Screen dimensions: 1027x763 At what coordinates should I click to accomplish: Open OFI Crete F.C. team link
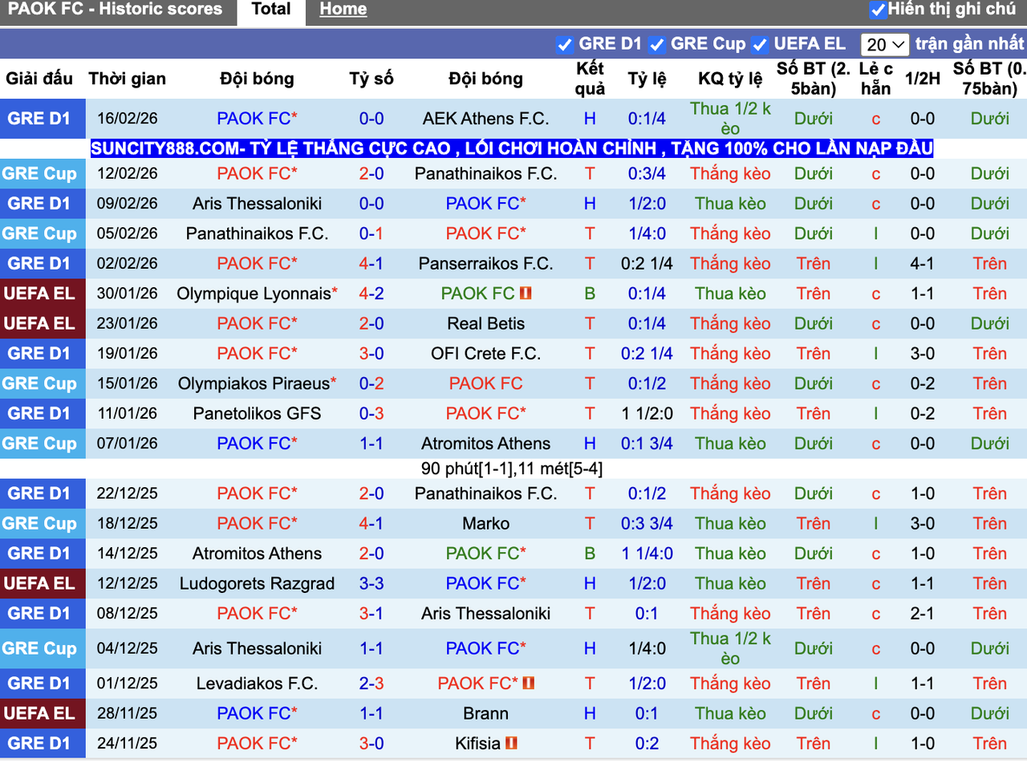coord(486,354)
